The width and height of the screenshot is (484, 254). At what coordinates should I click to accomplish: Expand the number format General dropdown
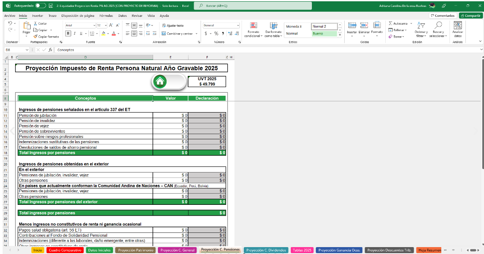tap(238, 25)
